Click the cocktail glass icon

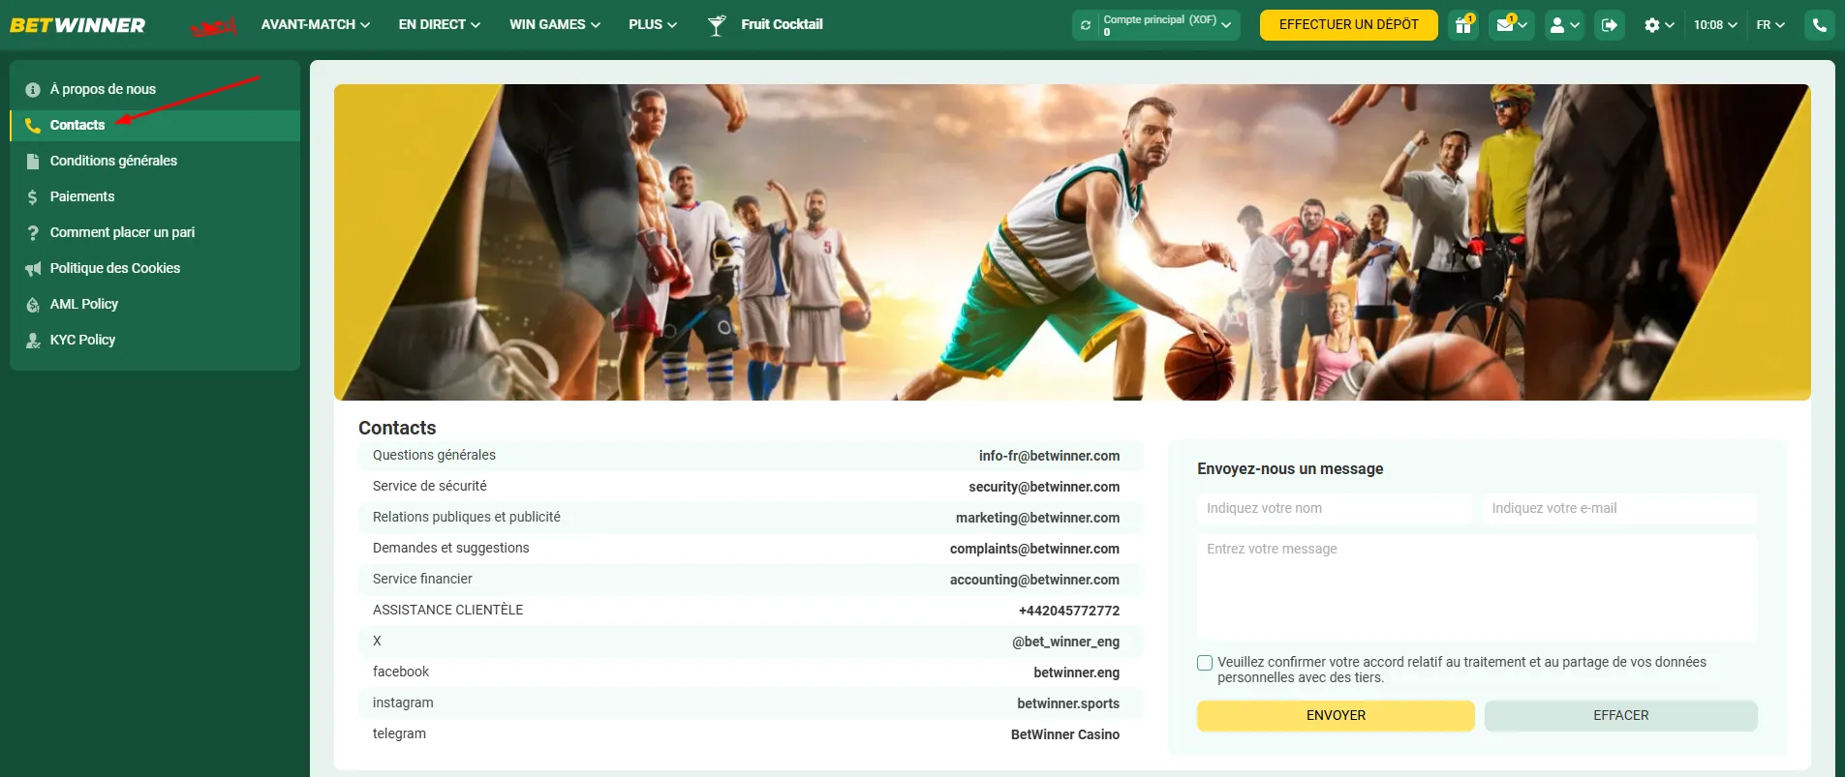click(x=717, y=25)
